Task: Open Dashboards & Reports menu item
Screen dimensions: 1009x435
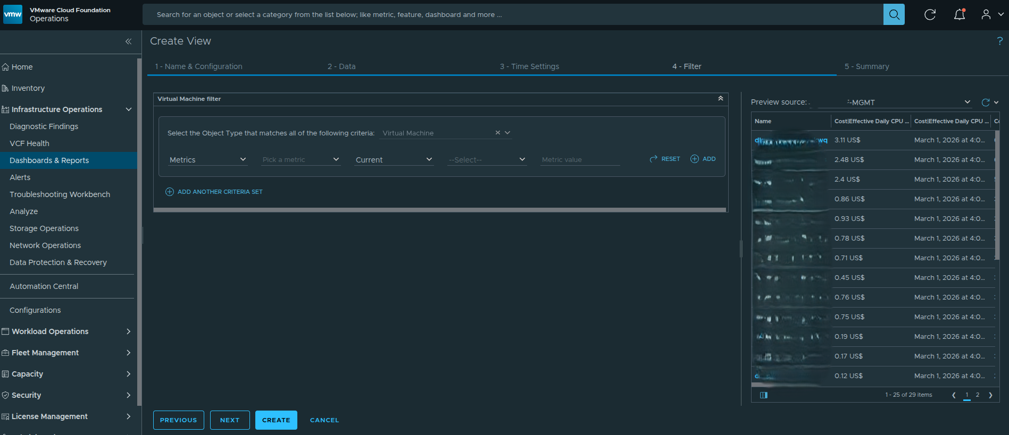Action: [x=69, y=160]
